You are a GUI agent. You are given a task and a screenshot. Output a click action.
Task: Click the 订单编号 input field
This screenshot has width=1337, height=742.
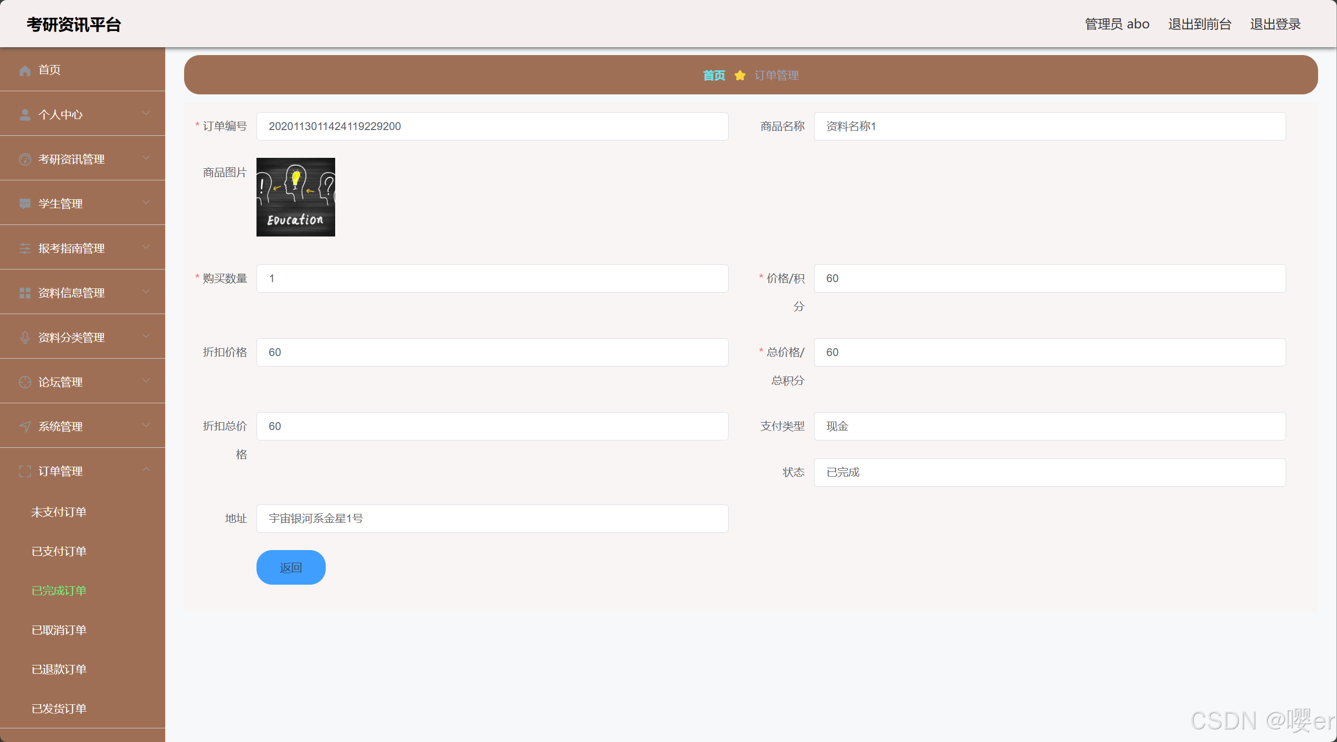492,126
